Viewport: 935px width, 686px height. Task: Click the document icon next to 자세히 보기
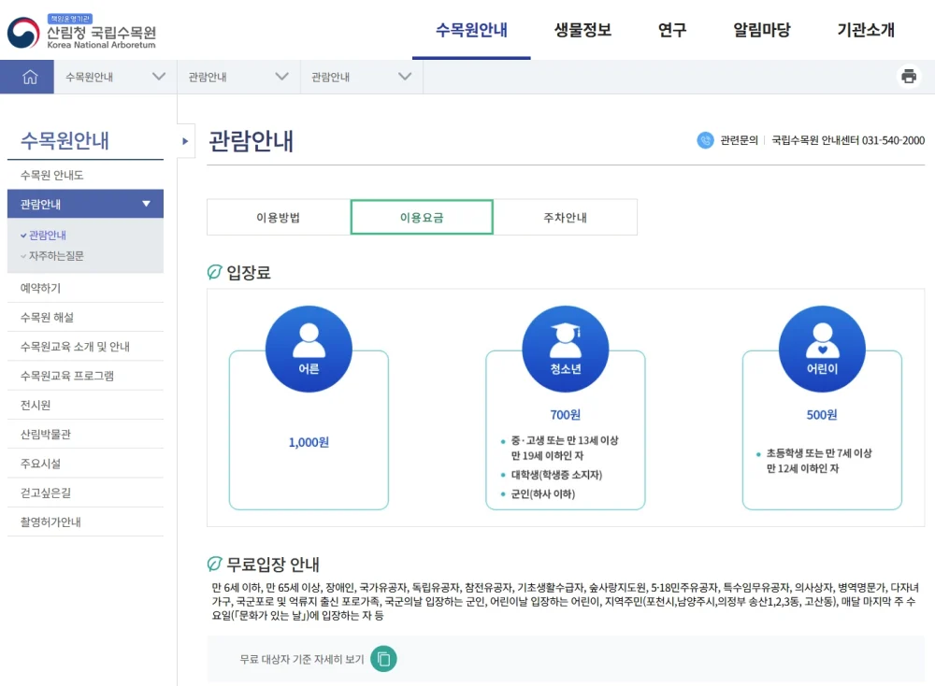382,659
